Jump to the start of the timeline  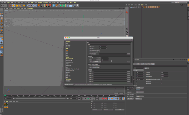(x=79, y=99)
